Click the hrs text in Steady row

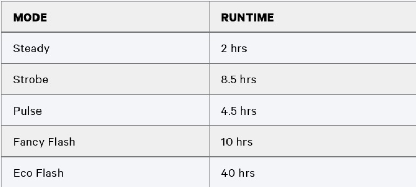click(x=238, y=48)
